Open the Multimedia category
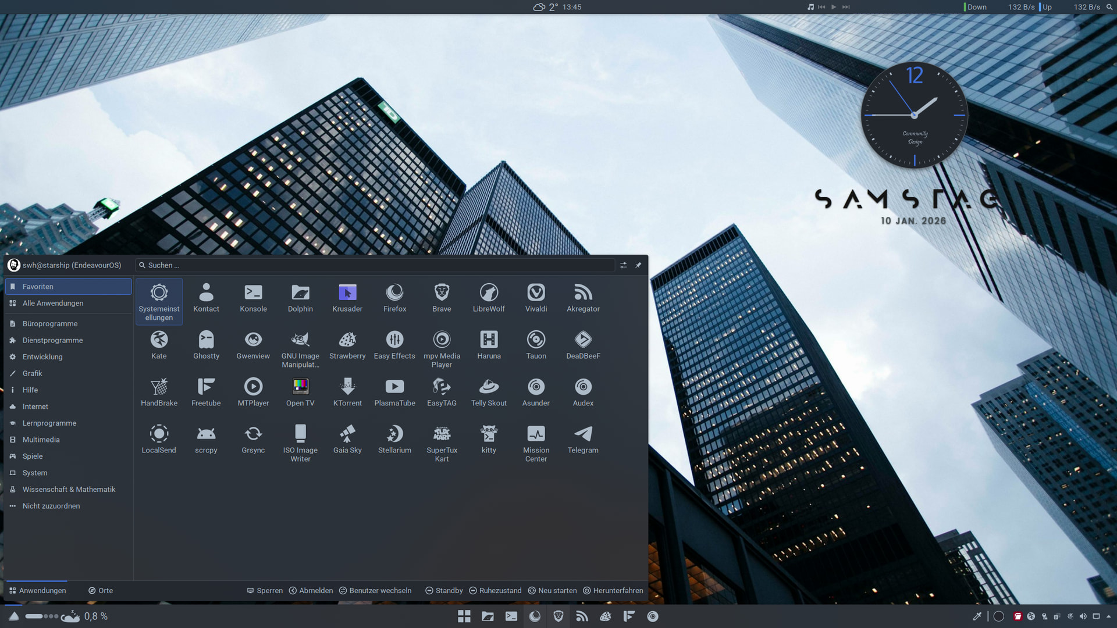Screen dimensions: 1117x628 click(41, 440)
